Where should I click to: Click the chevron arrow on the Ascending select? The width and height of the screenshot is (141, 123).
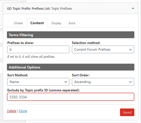[x=131, y=82]
